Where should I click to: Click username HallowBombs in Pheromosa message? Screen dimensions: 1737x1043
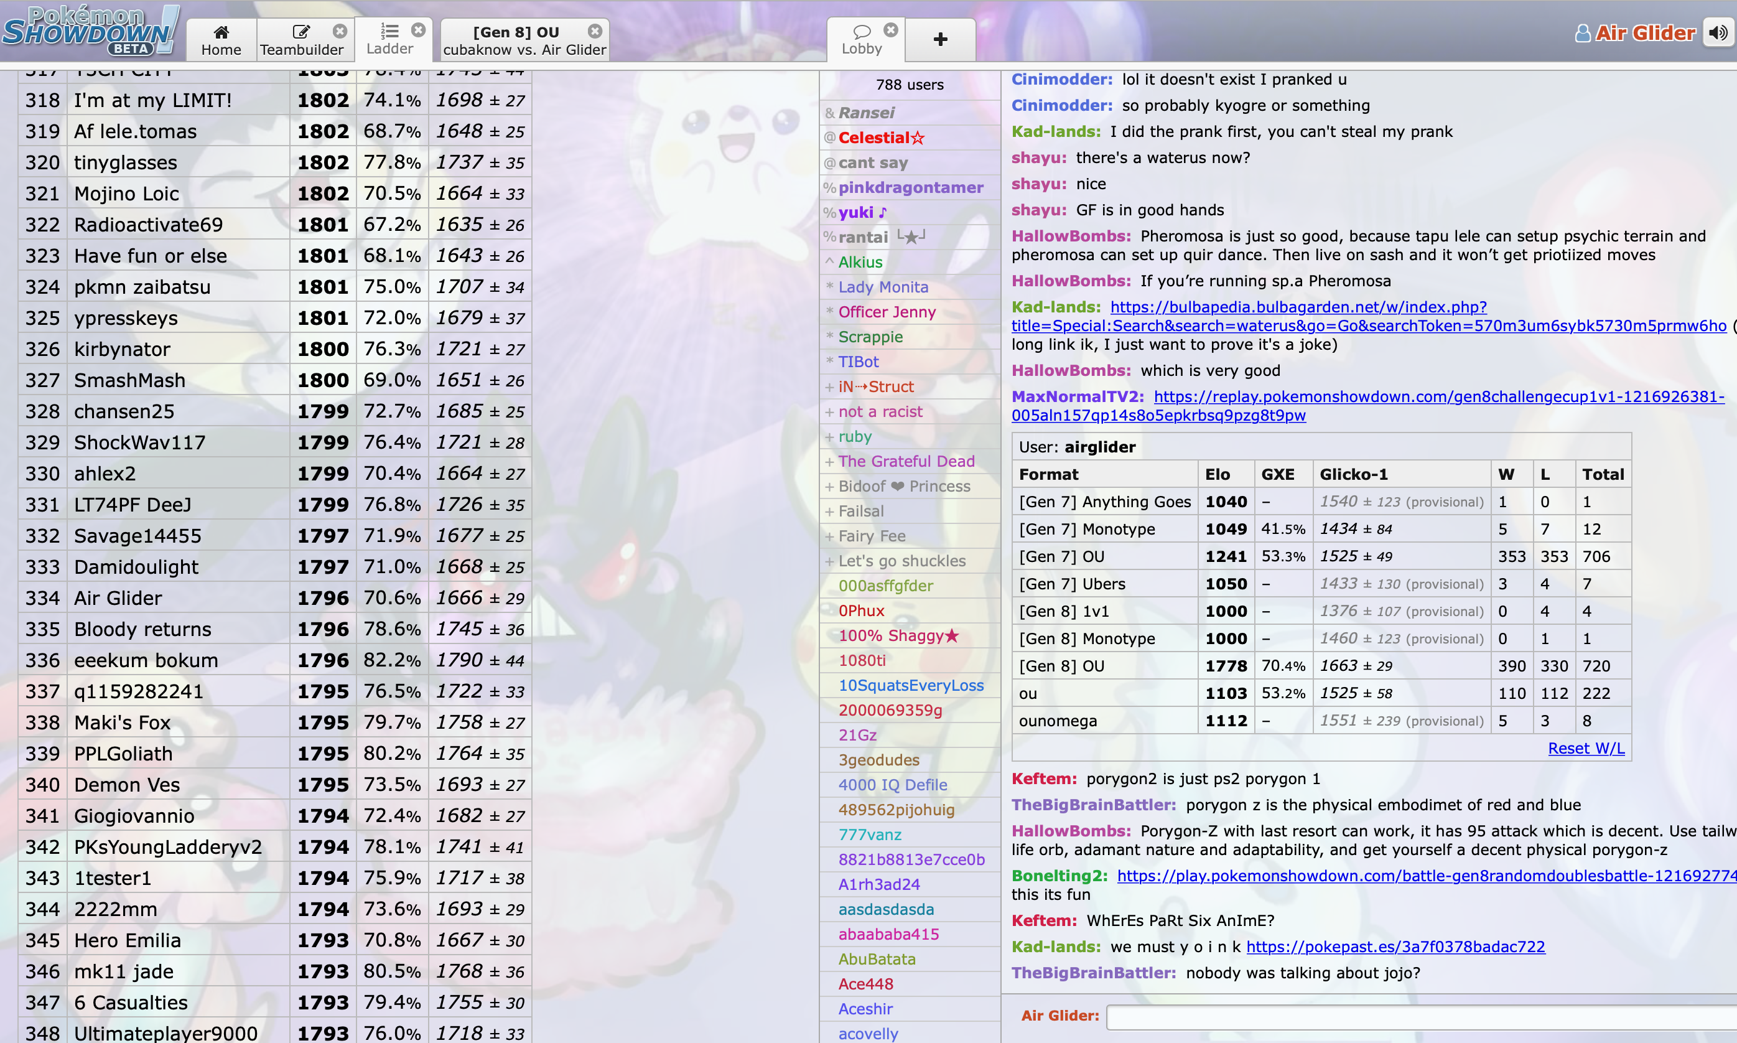(x=1071, y=236)
